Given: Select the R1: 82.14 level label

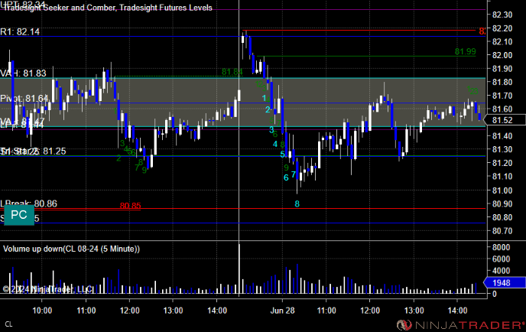Looking at the screenshot, I should 20,31.
